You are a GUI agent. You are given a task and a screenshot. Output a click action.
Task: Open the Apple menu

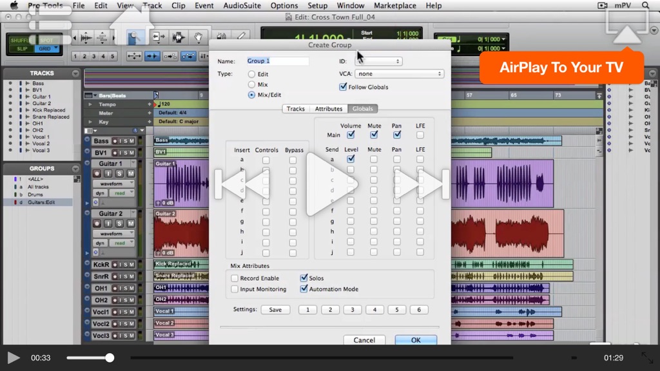pyautogui.click(x=14, y=5)
